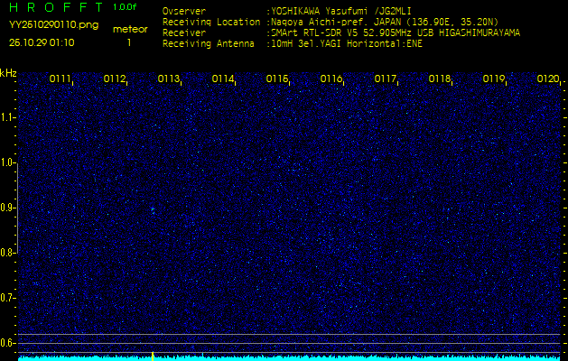This screenshot has height=361, width=568.
Task: Click the bright meteor echo near 0.9 kHz
Action: coord(153,210)
